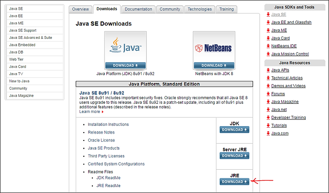Open Java TV sidebar item
This screenshot has height=193, width=329.
[x=35, y=74]
